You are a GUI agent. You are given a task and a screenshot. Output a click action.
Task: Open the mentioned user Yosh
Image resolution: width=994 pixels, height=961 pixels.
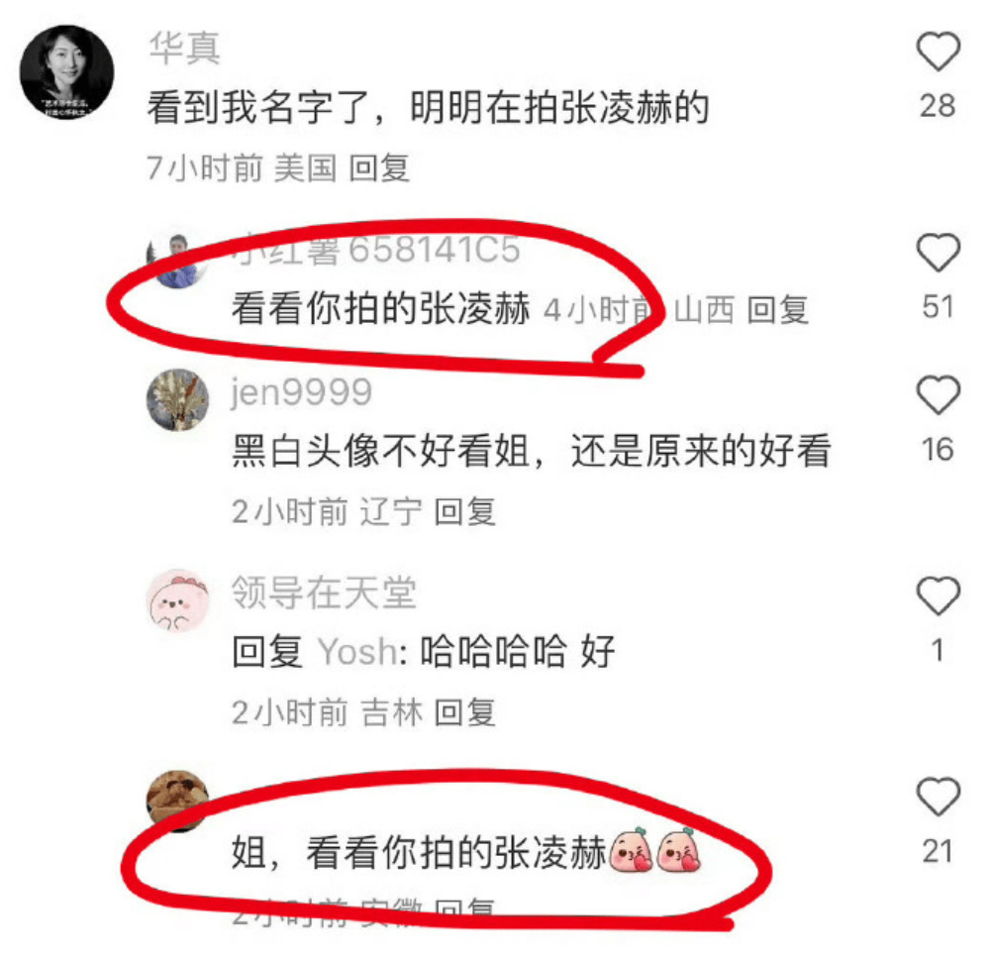357,652
